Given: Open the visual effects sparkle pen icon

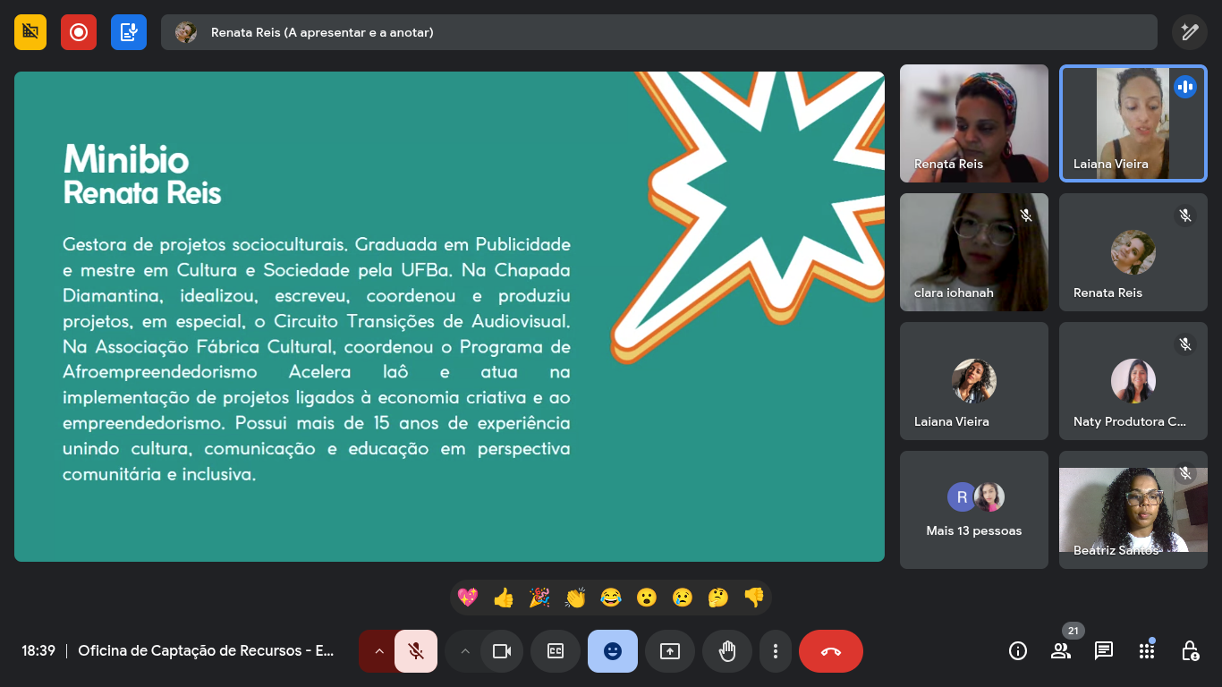Looking at the screenshot, I should pos(1189,32).
